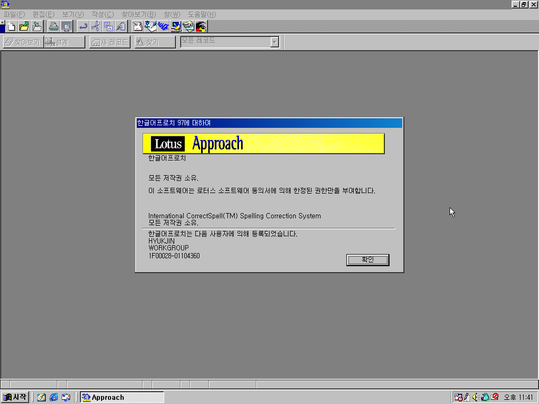Expand the 모든 레코드 dropdown arrow

pos(274,42)
